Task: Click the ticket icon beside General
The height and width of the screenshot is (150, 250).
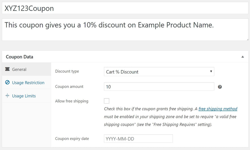Action: pyautogui.click(x=7, y=69)
